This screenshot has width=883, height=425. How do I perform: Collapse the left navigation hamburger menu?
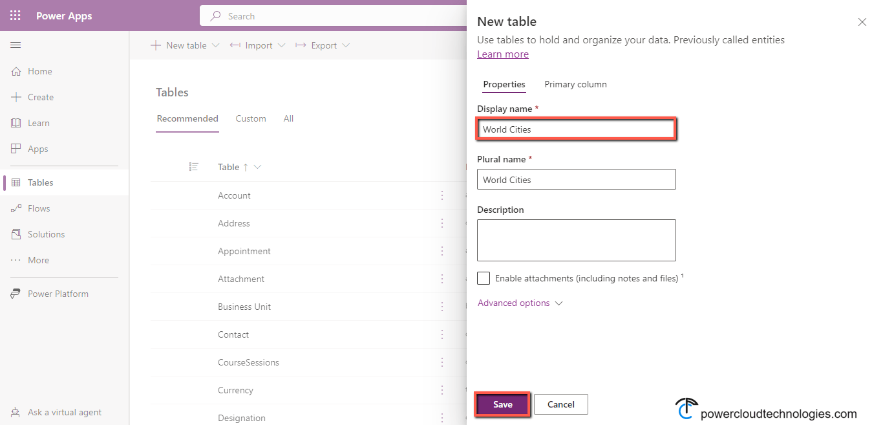pos(16,45)
